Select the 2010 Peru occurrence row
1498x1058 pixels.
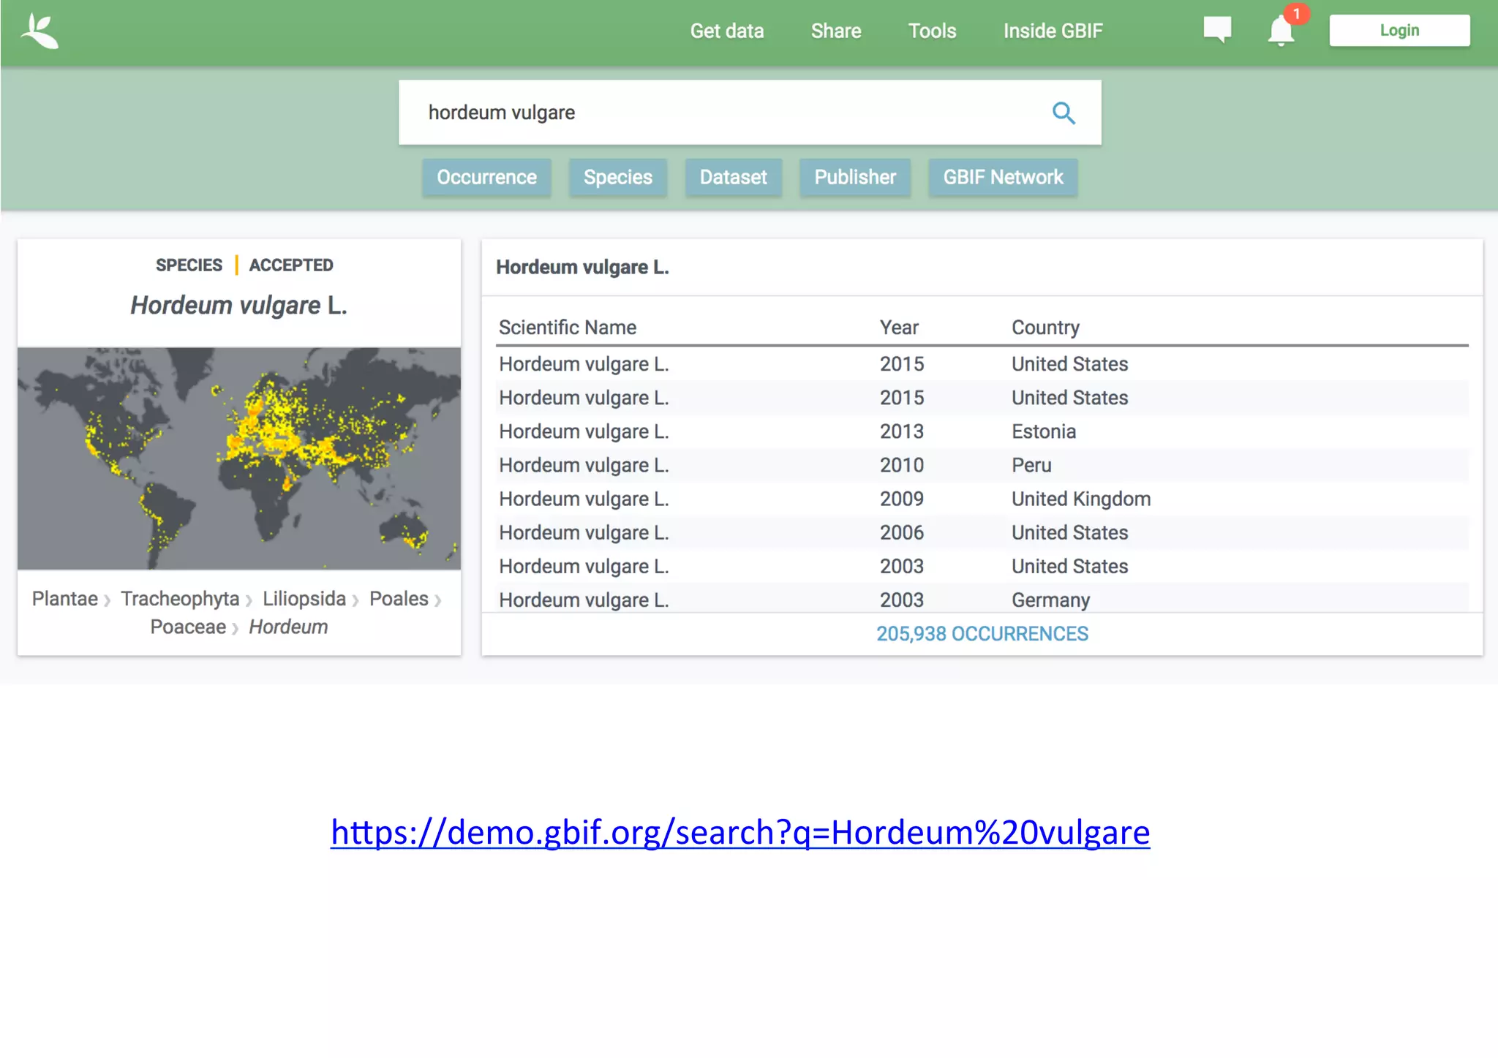click(x=982, y=465)
